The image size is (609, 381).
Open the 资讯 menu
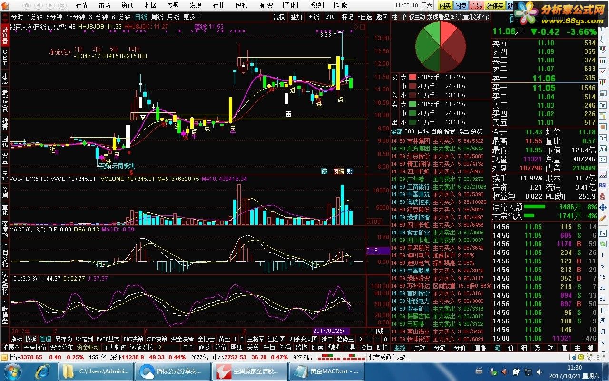[x=127, y=5]
